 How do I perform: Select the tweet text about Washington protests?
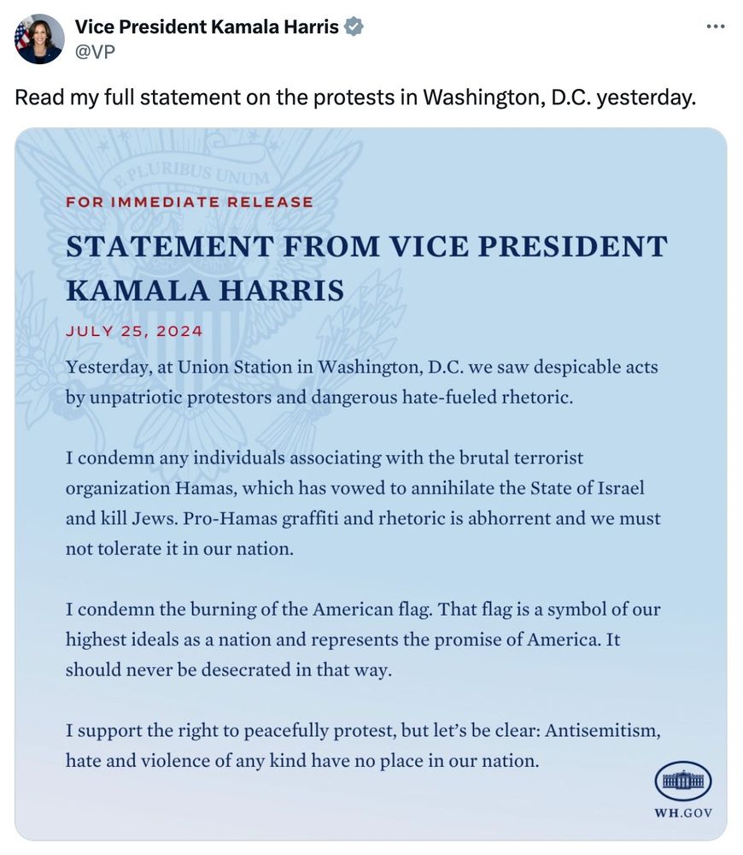(355, 97)
